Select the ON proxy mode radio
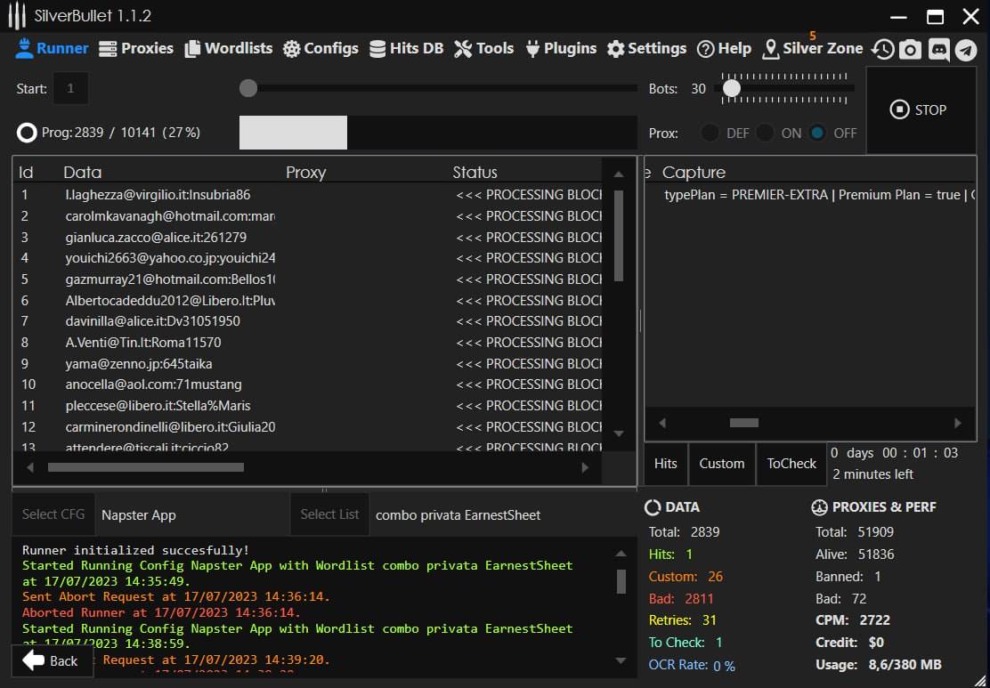The width and height of the screenshot is (990, 688). 765,133
